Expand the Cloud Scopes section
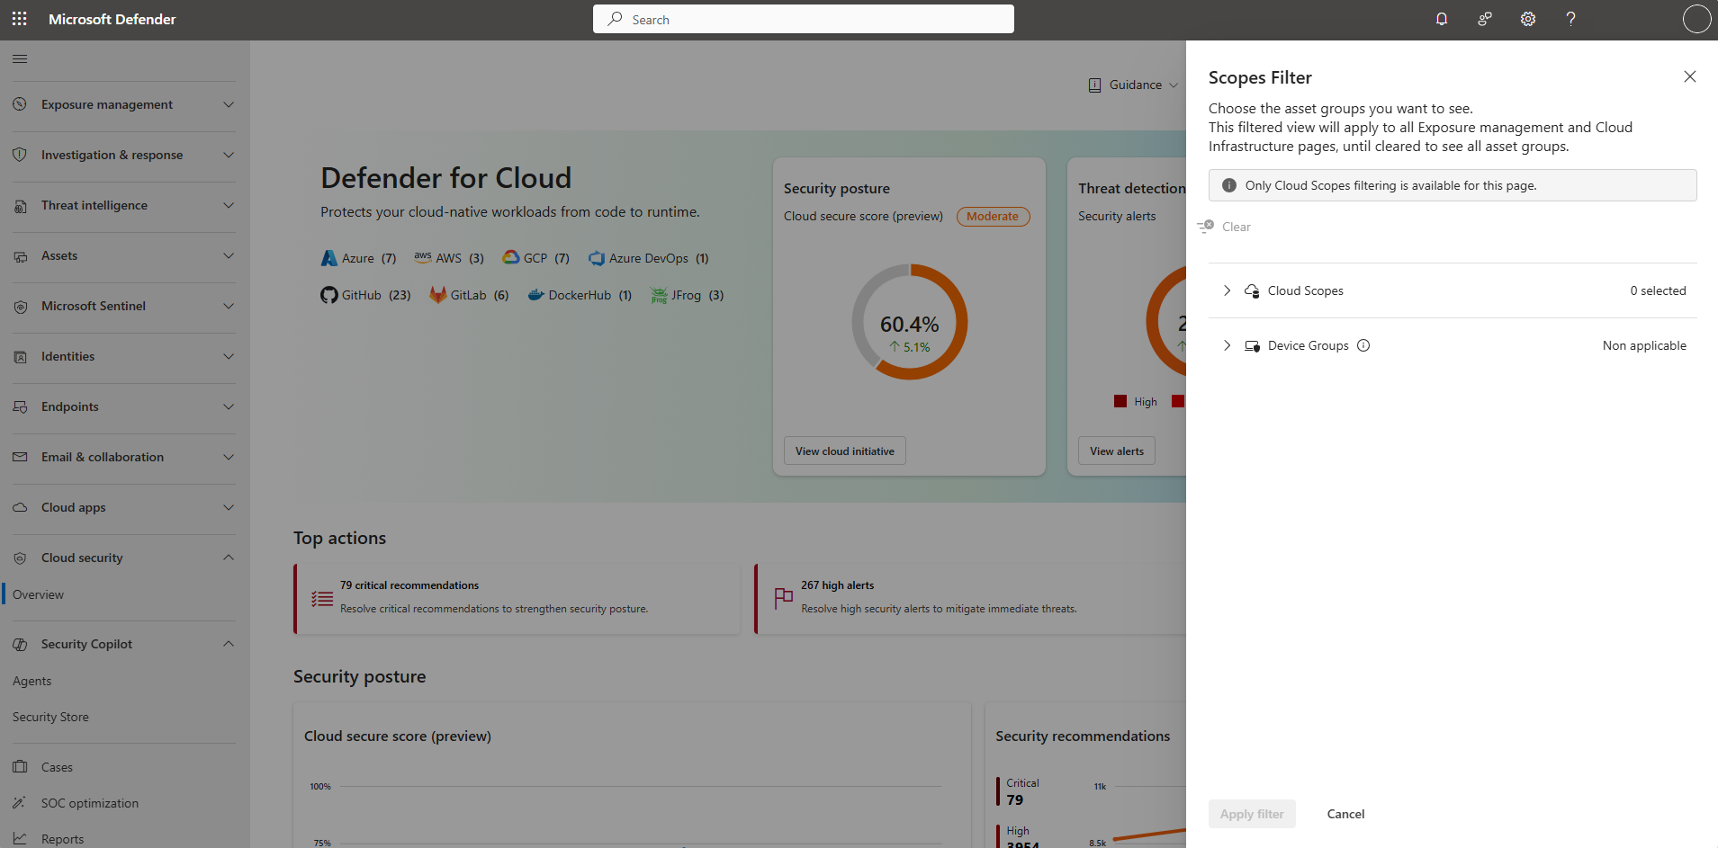 click(x=1227, y=290)
